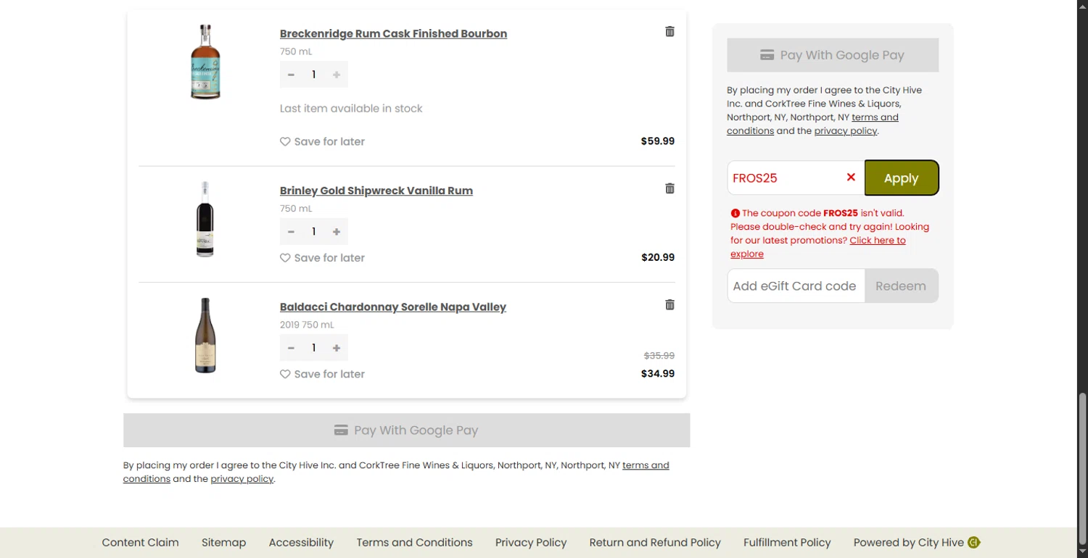Screen dimensions: 1088x558
Task: Open Privacy Policy footer link
Action: click(531, 543)
